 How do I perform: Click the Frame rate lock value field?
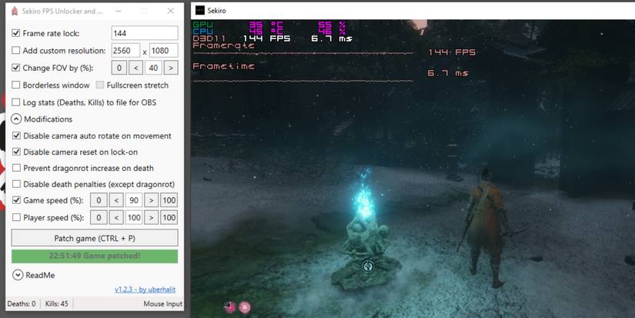pyautogui.click(x=145, y=33)
